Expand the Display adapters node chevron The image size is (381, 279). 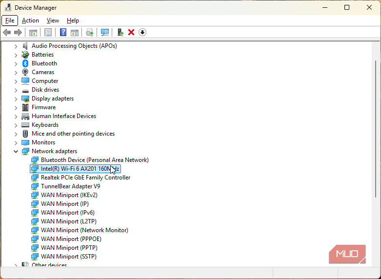[16, 99]
